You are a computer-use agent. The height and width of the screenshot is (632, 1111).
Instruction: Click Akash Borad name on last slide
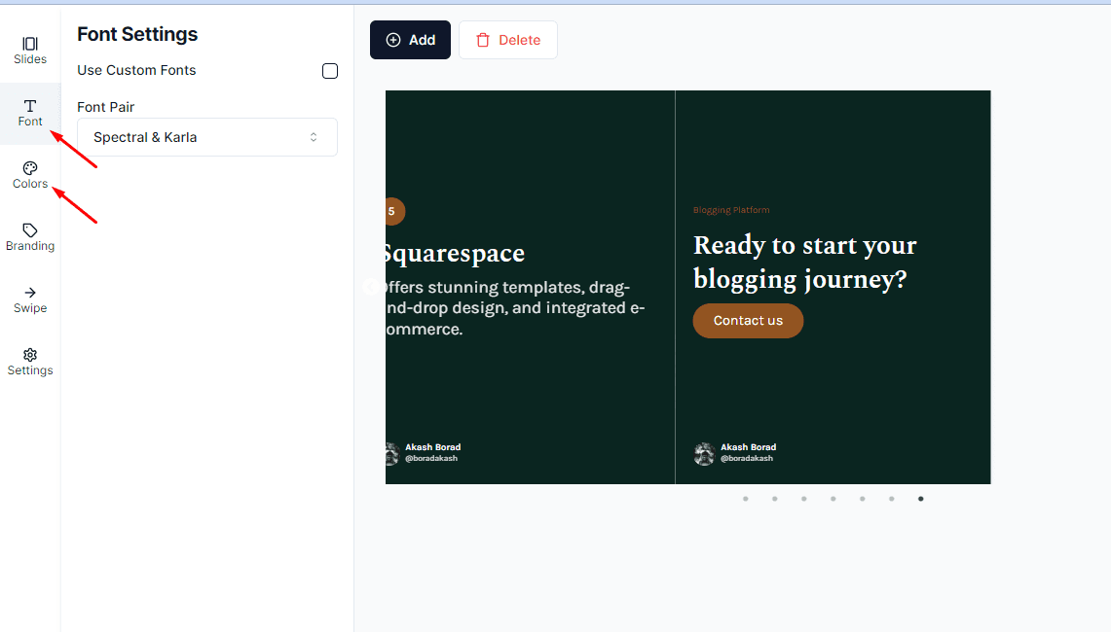tap(748, 447)
